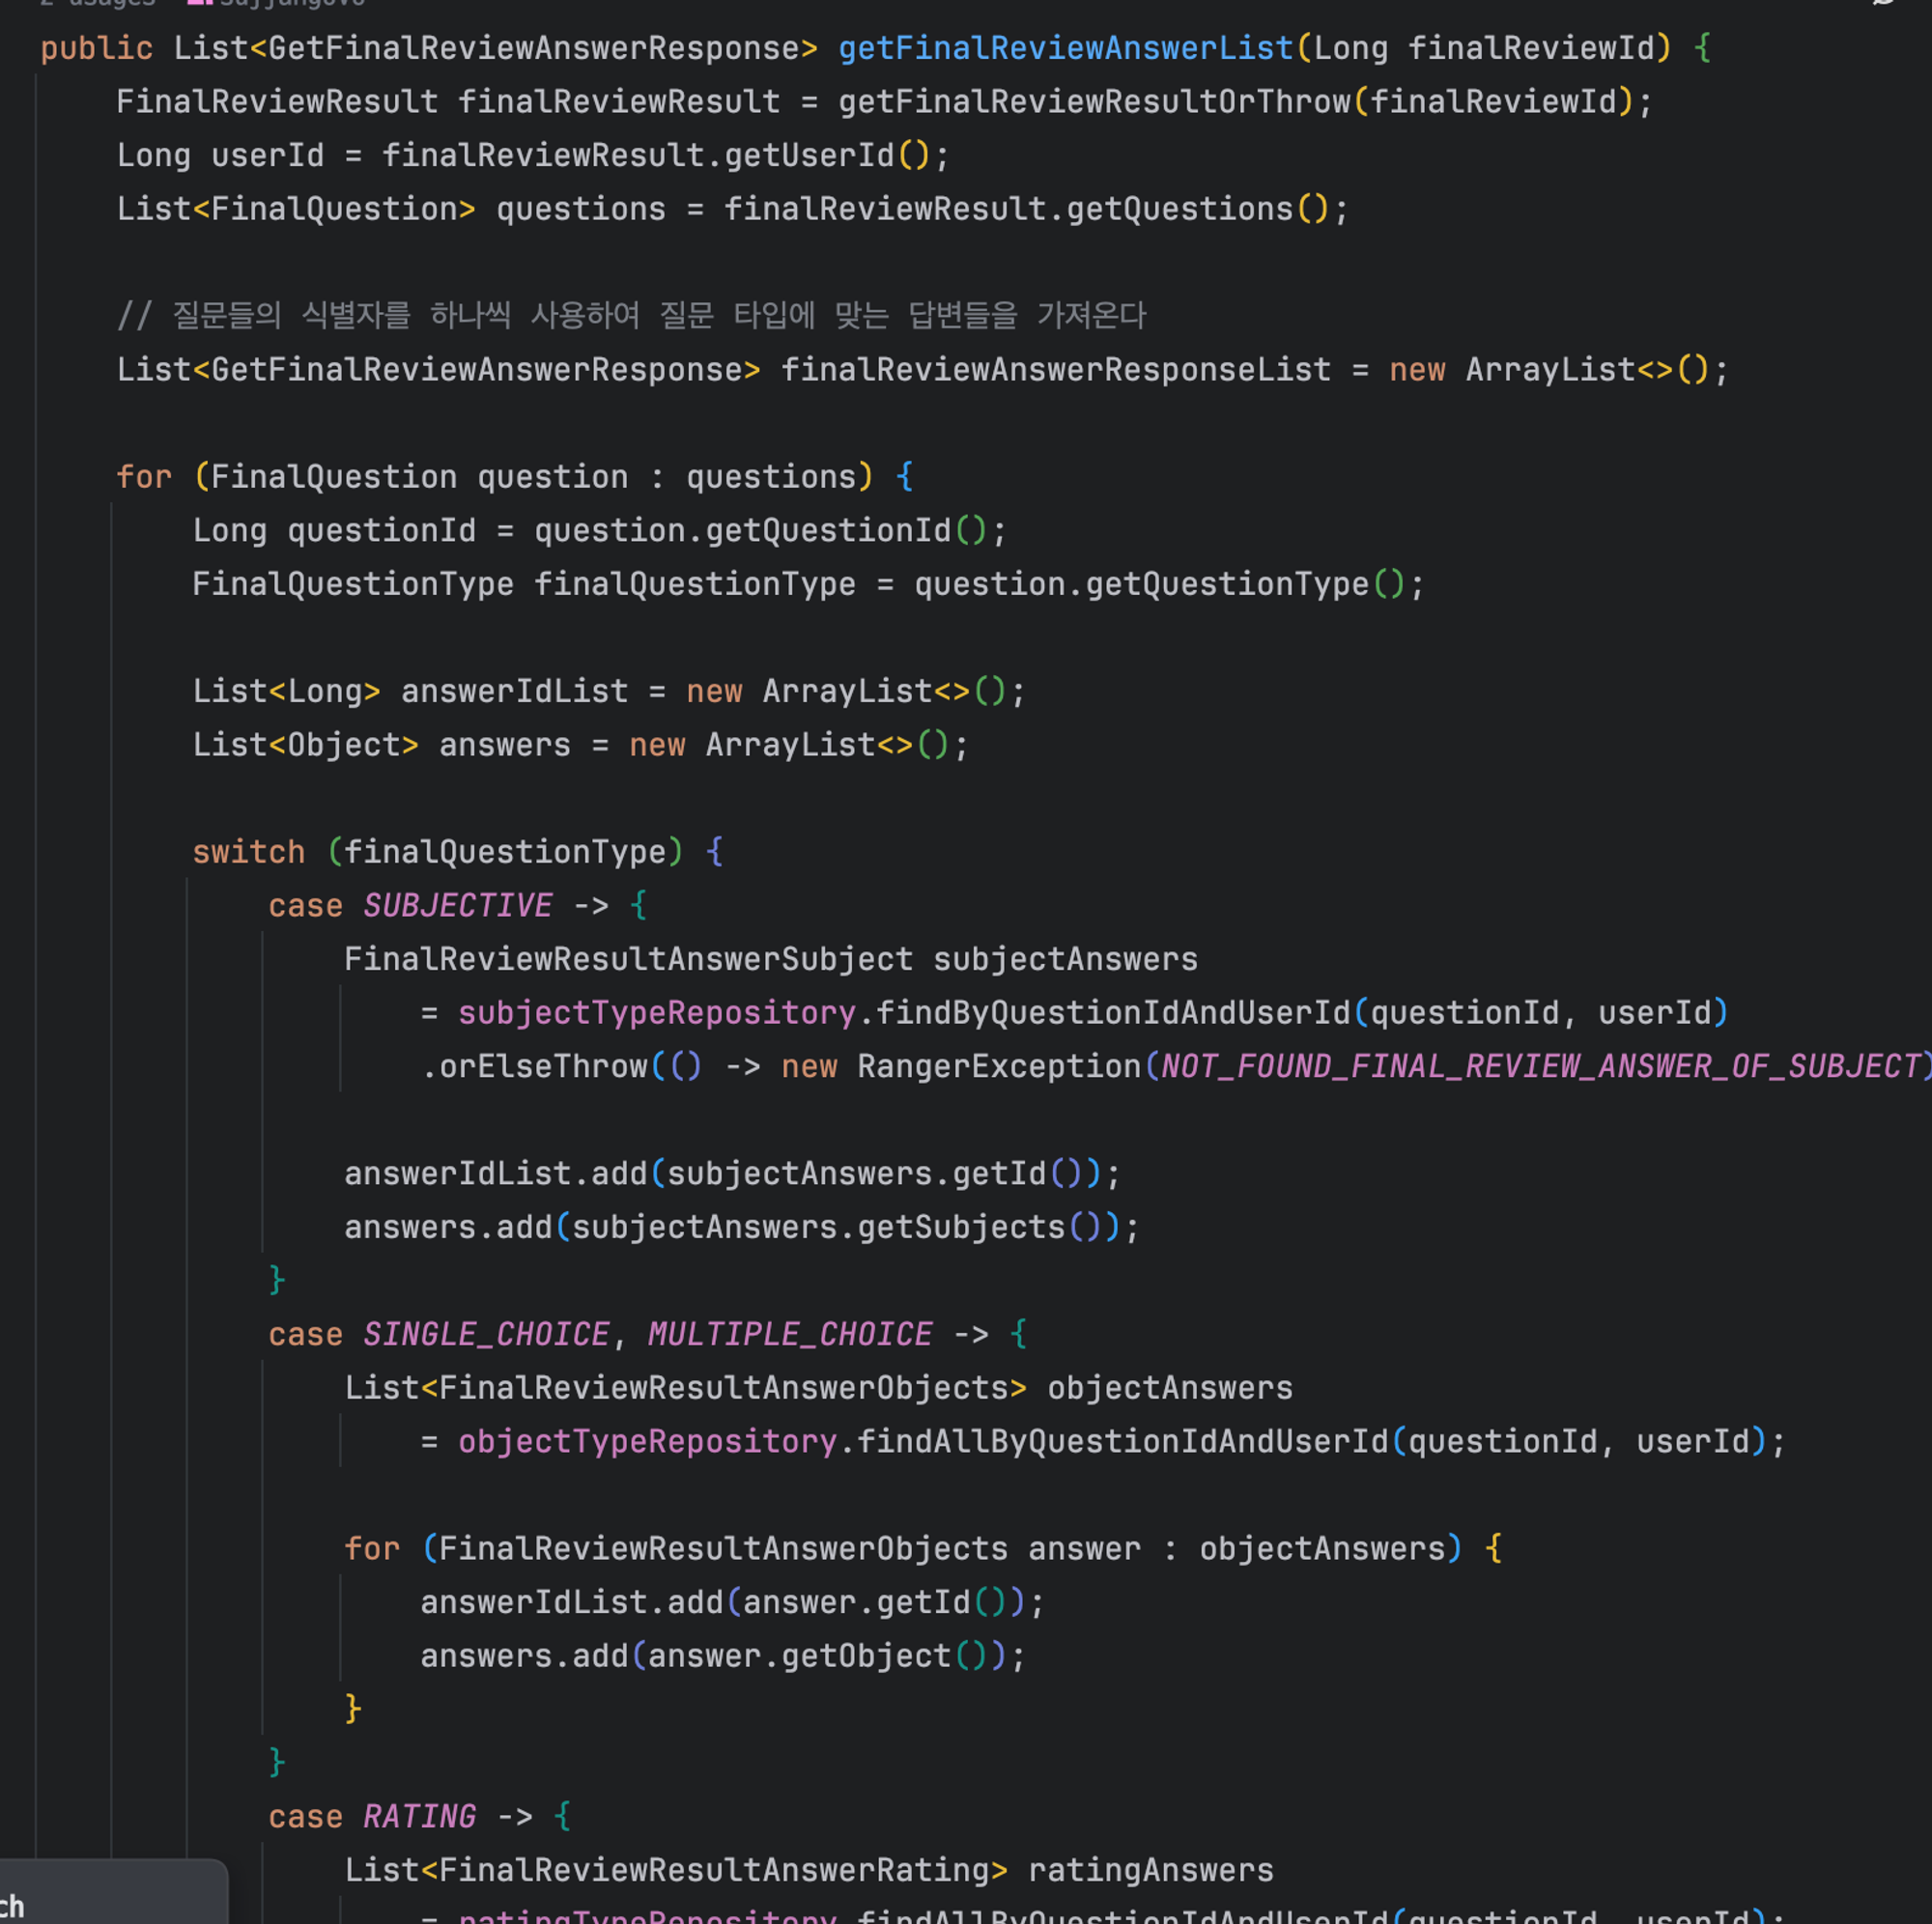The image size is (1932, 1924).
Task: Place cursor on finalReviewAnswerResponseList variable declaration
Action: pos(1055,370)
